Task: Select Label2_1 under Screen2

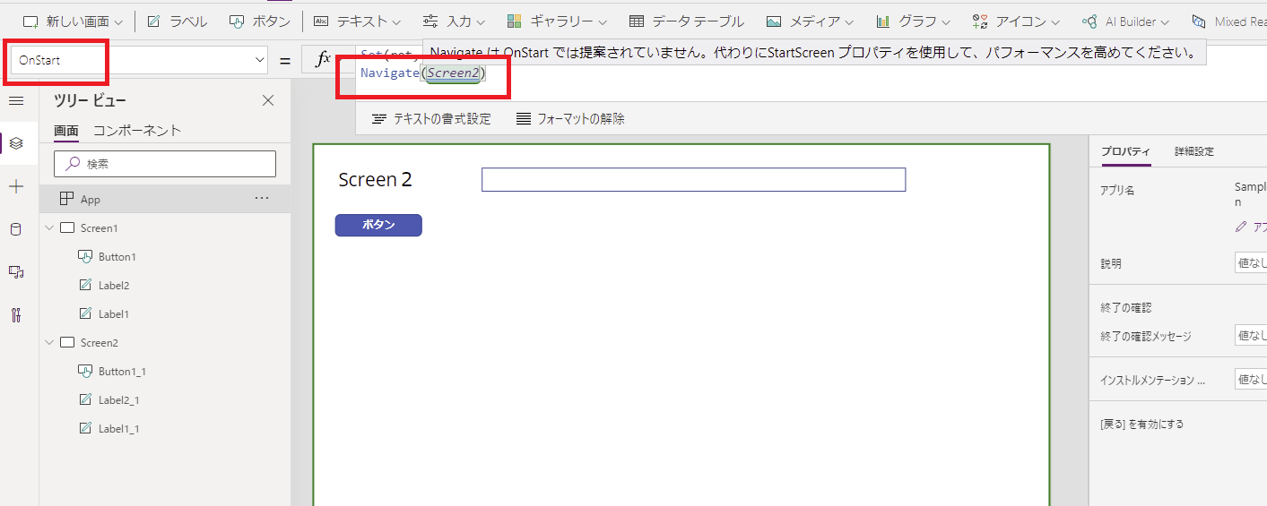Action: (x=118, y=400)
